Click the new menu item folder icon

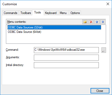85,22
